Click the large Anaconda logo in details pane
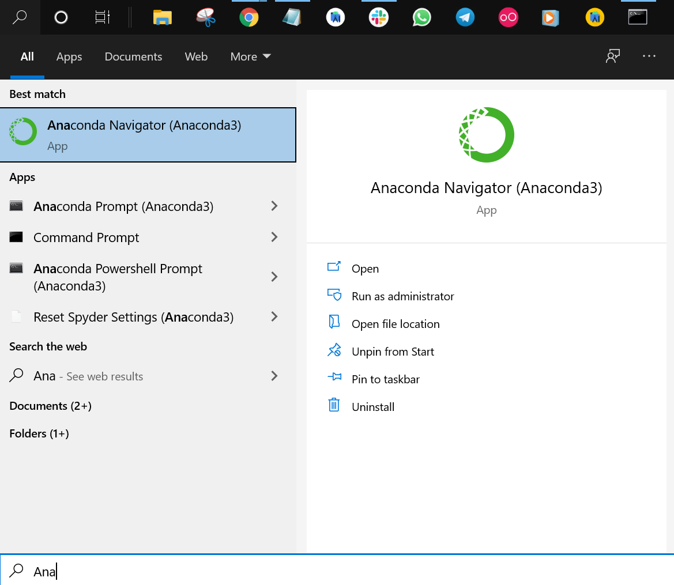Image resolution: width=674 pixels, height=585 pixels. point(486,134)
